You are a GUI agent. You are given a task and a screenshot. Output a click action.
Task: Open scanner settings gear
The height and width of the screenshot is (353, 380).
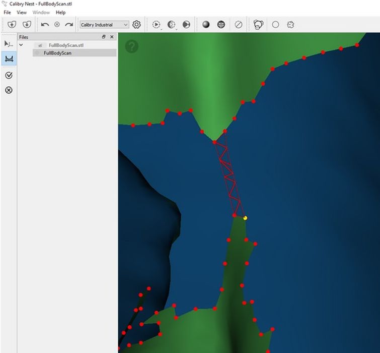136,24
